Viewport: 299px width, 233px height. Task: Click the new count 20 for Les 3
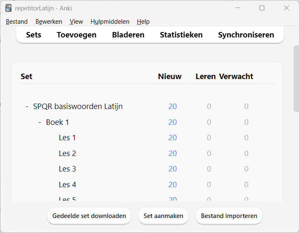172,169
